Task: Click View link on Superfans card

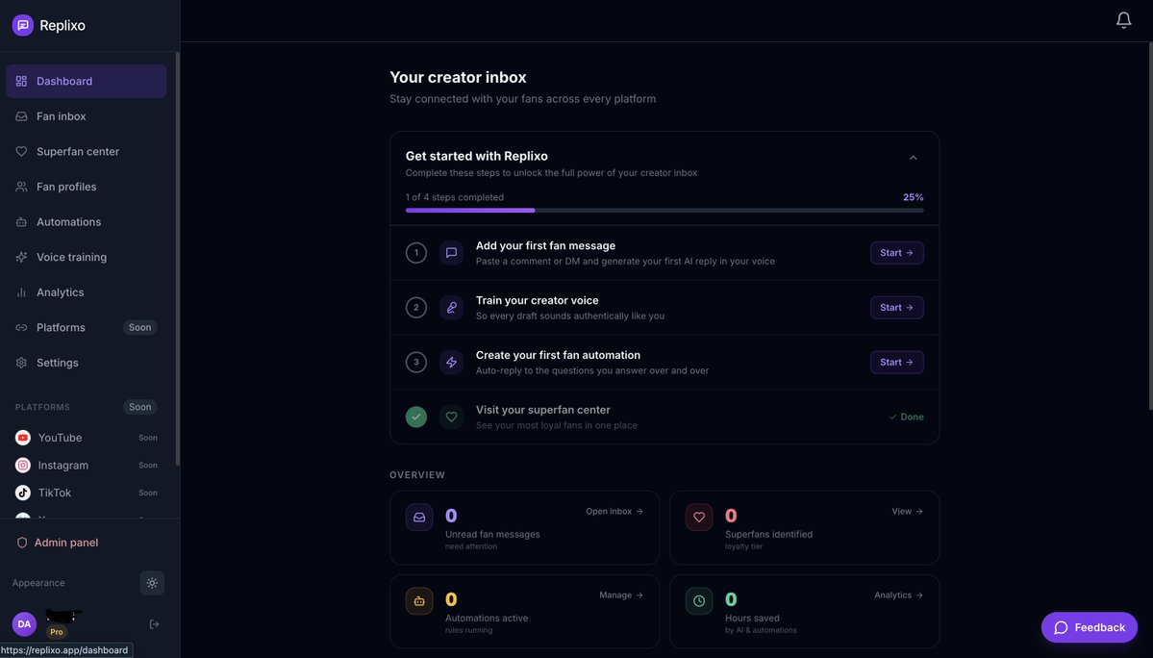Action: (907, 511)
